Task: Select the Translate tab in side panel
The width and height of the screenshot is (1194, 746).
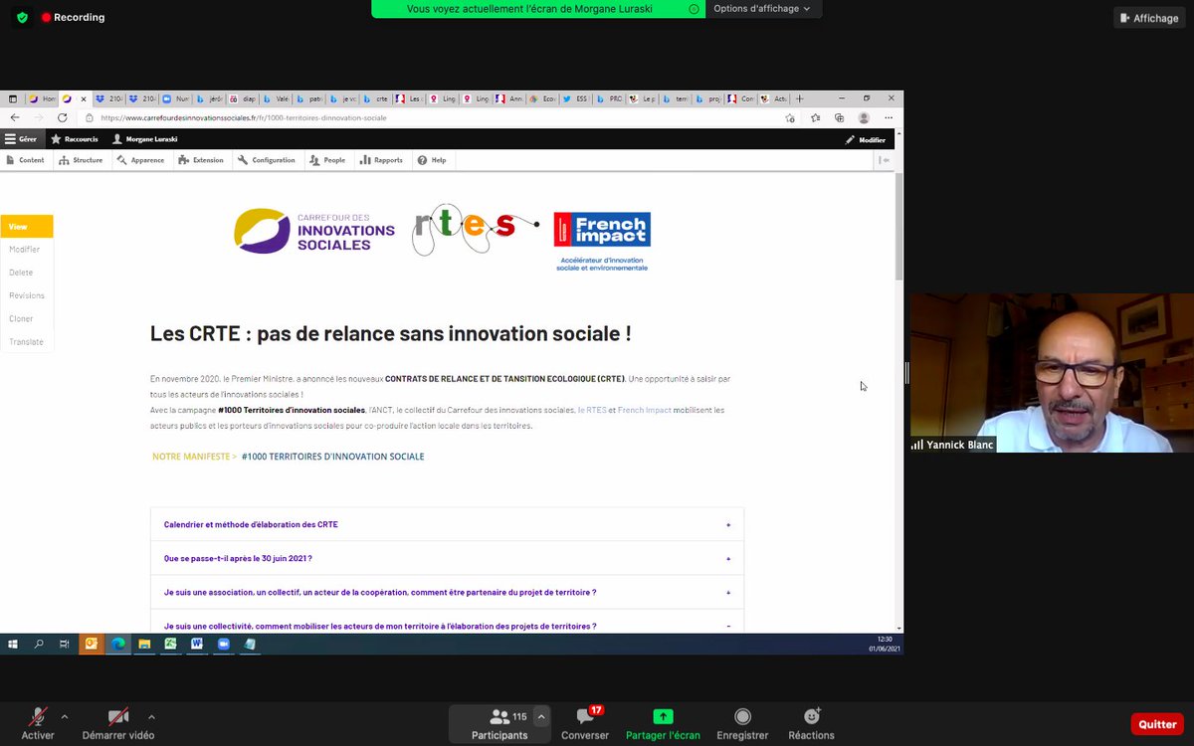Action: click(27, 341)
